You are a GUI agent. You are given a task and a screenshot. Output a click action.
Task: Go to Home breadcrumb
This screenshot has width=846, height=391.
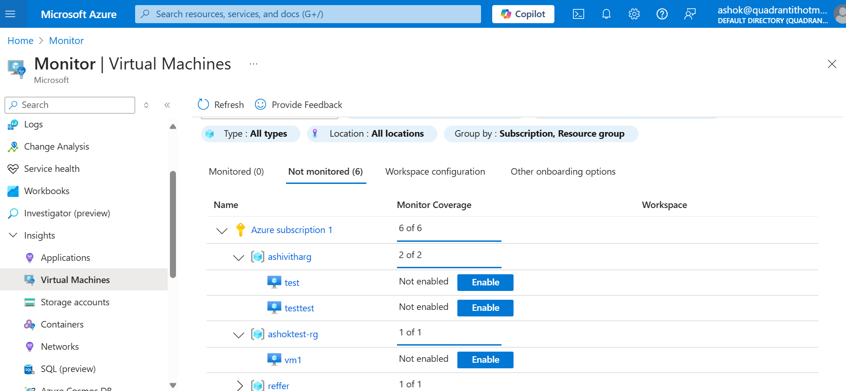click(20, 41)
